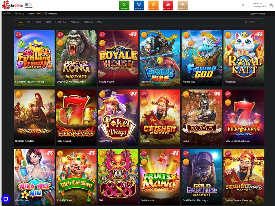Switch to the NEW tab
Image resolution: width=275 pixels, height=206 pixels.
coord(39,22)
